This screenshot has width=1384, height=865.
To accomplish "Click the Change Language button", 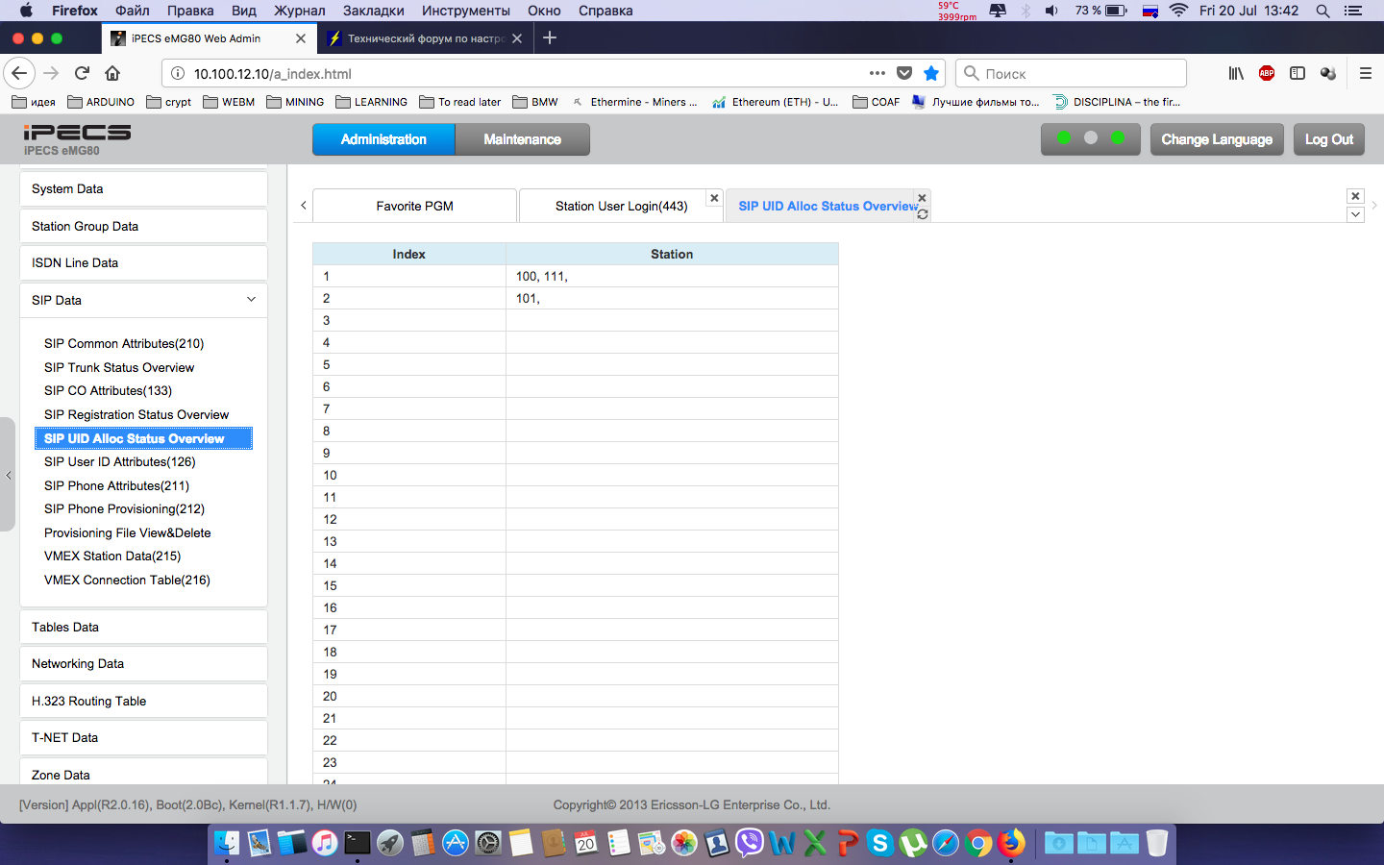I will pyautogui.click(x=1216, y=139).
